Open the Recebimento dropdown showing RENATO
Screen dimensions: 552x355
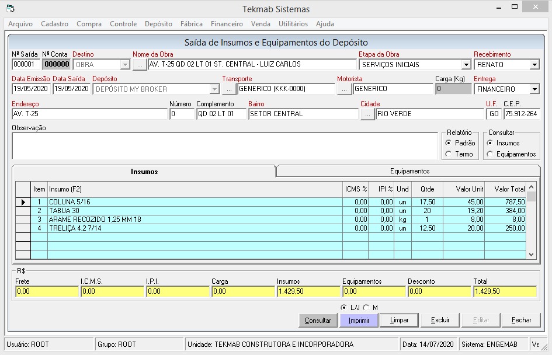[x=534, y=65]
